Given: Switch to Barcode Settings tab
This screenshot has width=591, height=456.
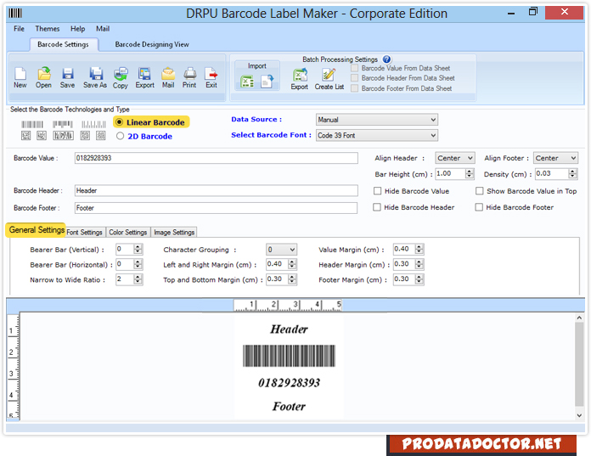Looking at the screenshot, I should click(64, 44).
